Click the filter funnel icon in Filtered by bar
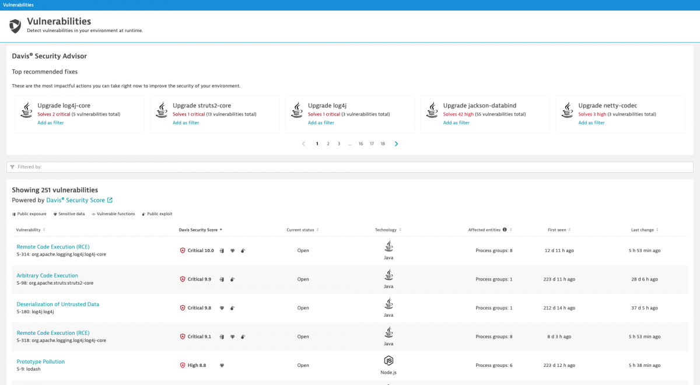The height and width of the screenshot is (385, 700). pyautogui.click(x=13, y=166)
